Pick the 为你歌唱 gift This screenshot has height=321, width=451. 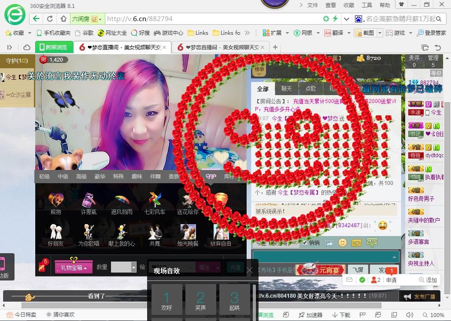pyautogui.click(x=89, y=235)
